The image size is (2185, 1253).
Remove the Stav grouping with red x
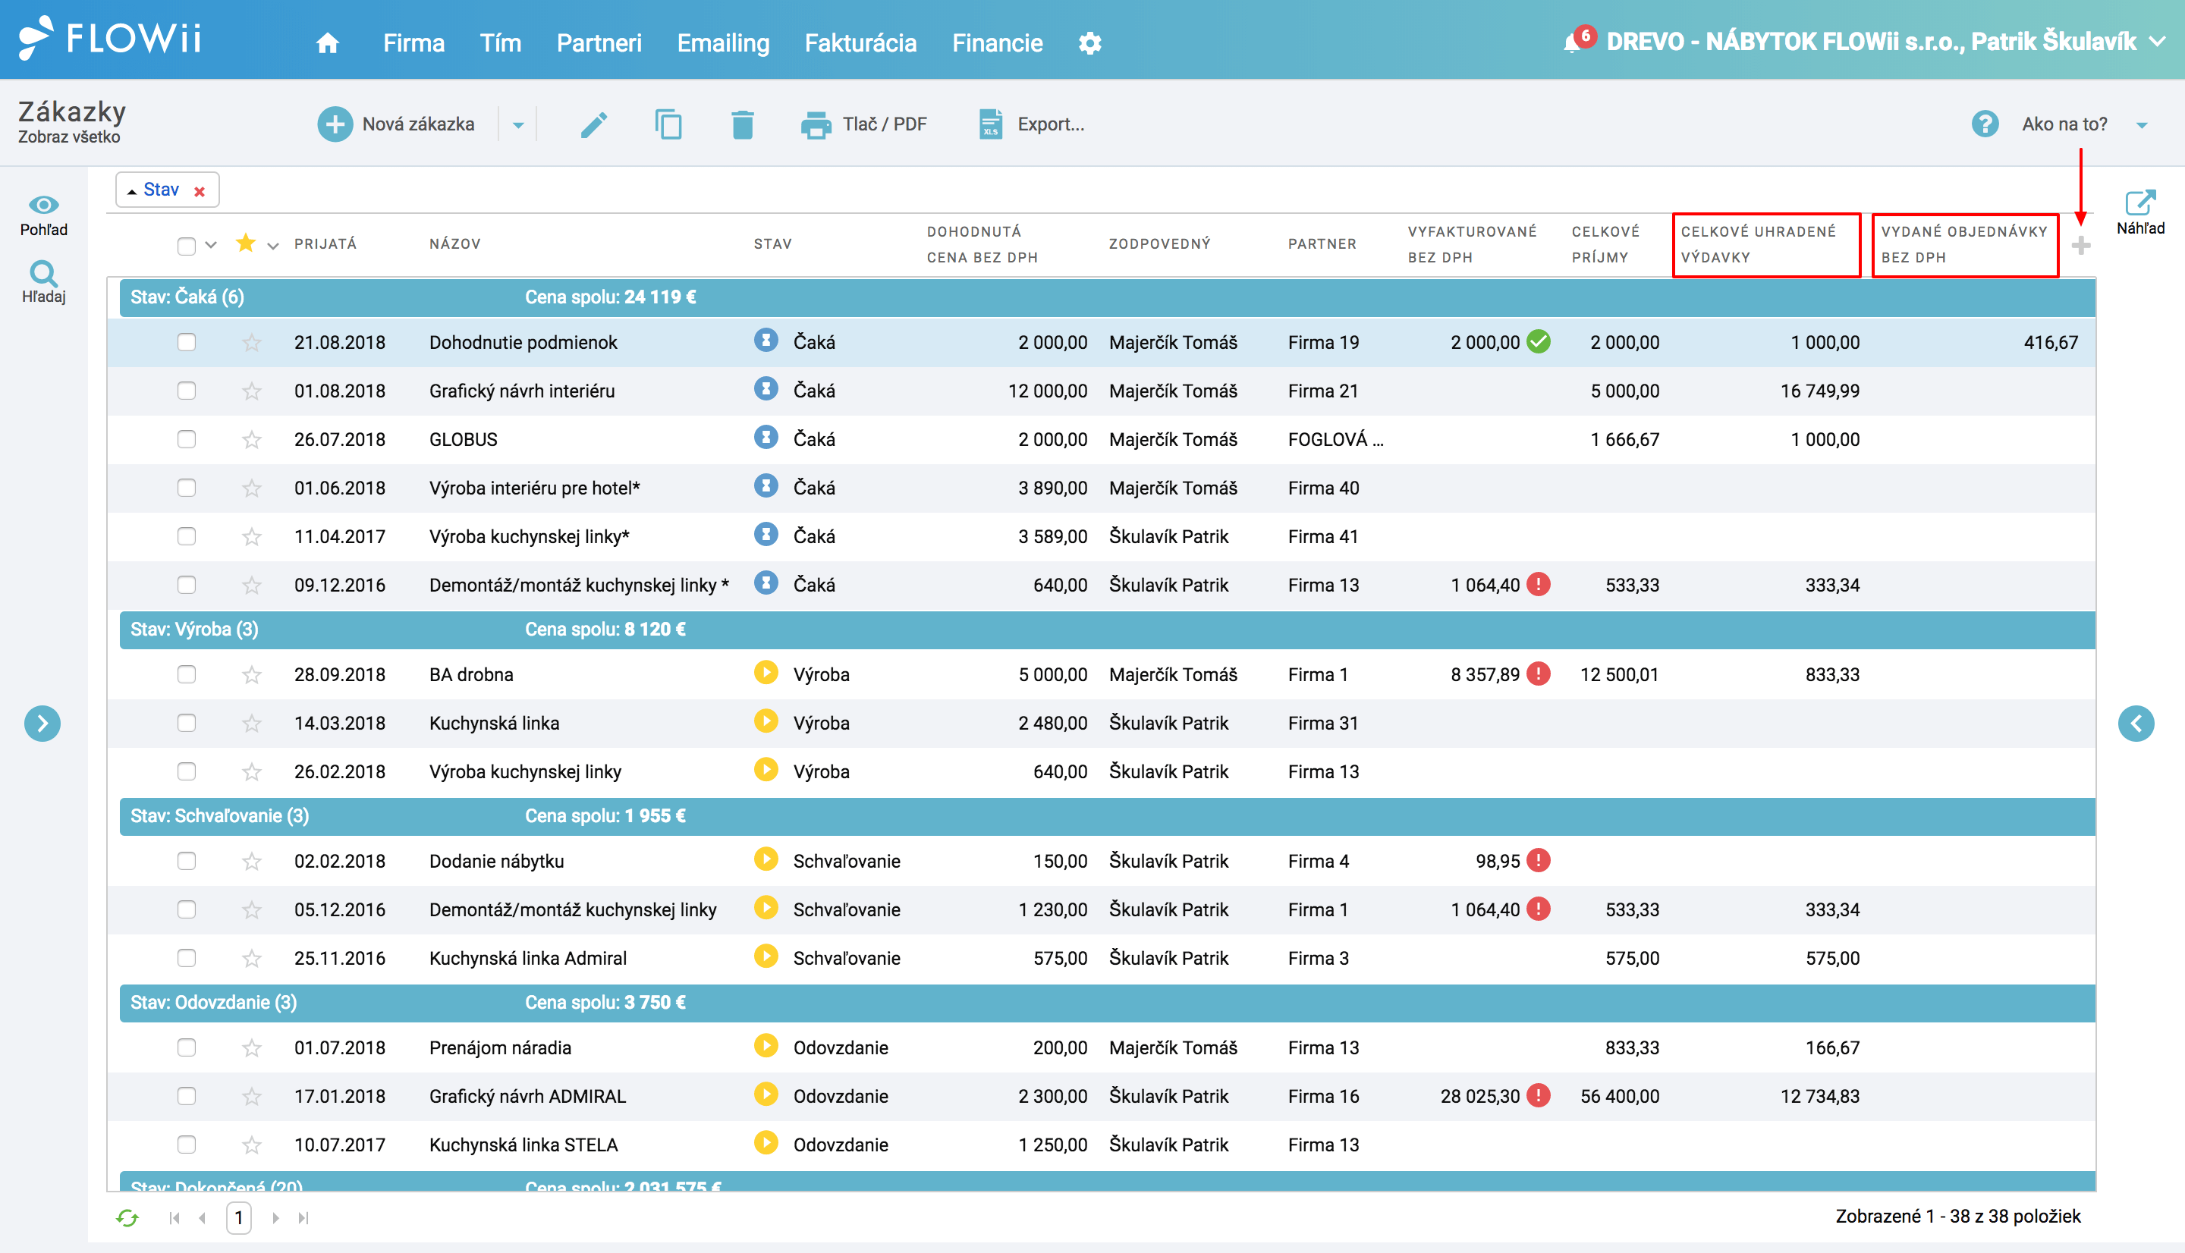[200, 191]
